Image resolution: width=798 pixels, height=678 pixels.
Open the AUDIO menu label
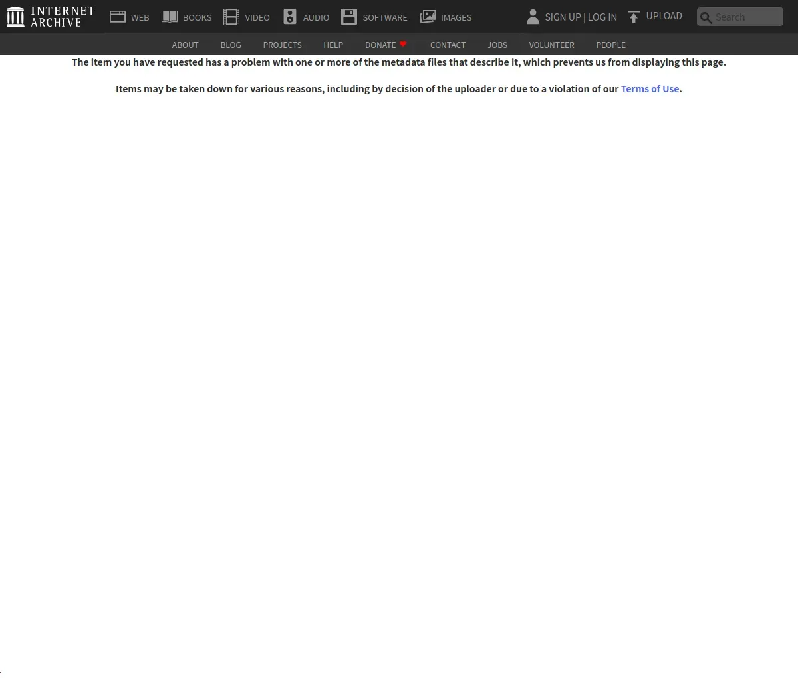(316, 17)
